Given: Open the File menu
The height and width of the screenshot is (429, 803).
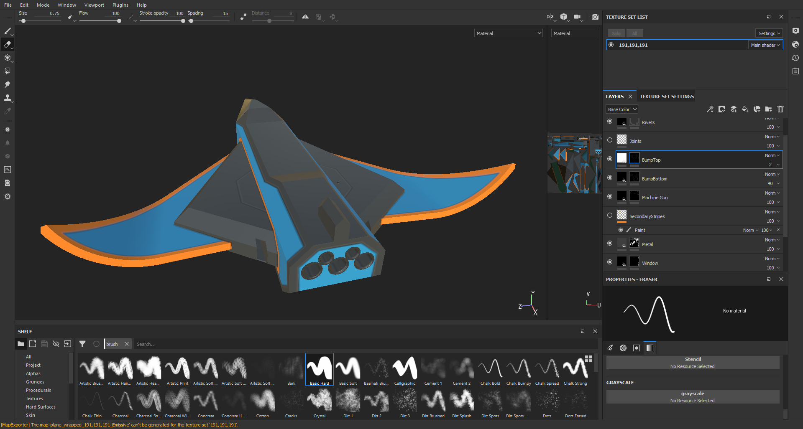Looking at the screenshot, I should [x=8, y=5].
